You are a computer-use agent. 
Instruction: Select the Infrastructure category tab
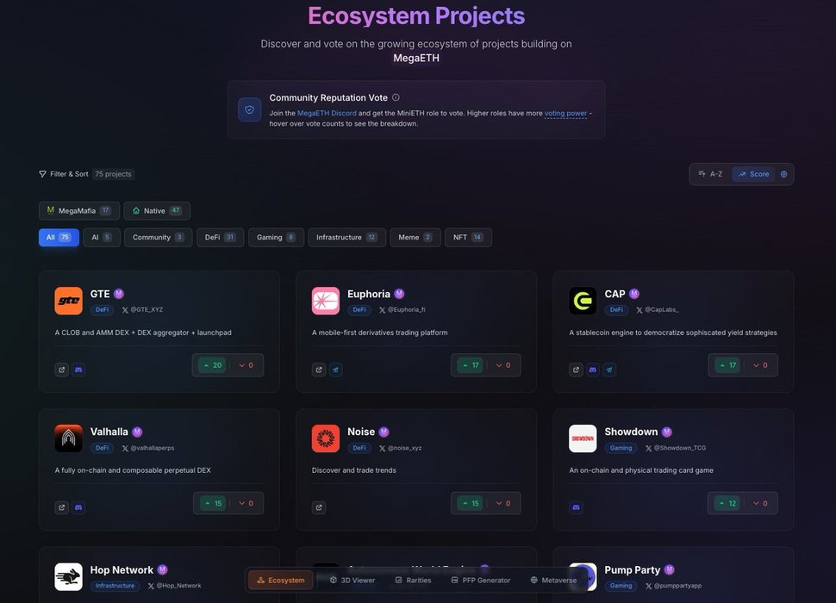pos(346,237)
